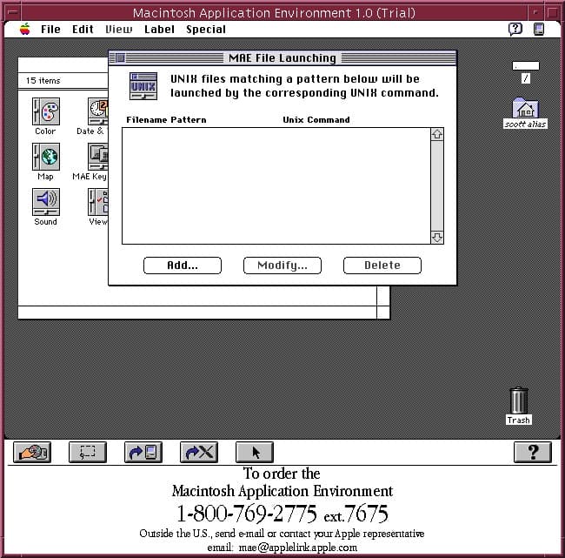Click the question mark help toolbar button
This screenshot has width=565, height=558.
tap(533, 452)
